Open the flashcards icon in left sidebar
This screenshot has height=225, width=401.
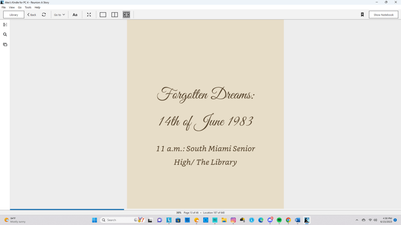point(5,45)
